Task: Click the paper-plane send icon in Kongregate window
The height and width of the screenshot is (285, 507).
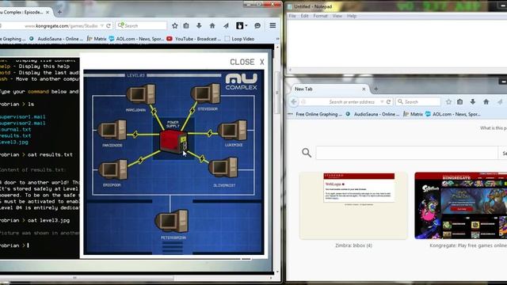Action: point(226,25)
